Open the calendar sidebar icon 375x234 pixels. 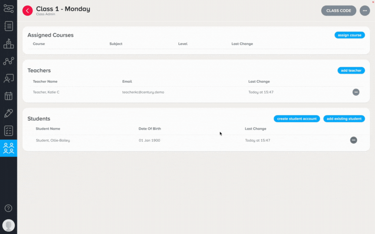[9, 96]
